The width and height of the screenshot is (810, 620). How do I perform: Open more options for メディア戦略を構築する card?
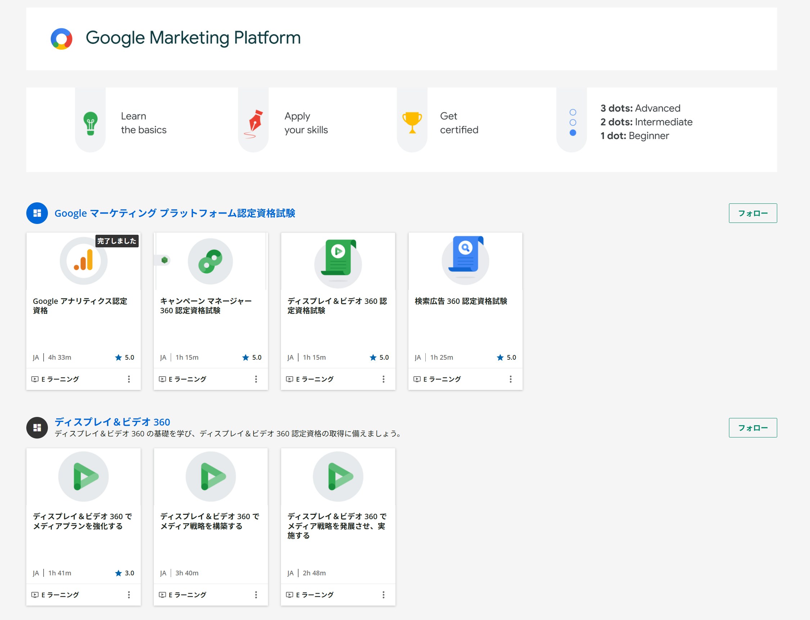256,594
